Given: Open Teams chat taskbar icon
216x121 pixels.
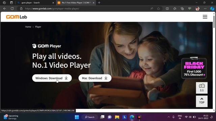Looking at the screenshot, I should pyautogui.click(x=109, y=117).
